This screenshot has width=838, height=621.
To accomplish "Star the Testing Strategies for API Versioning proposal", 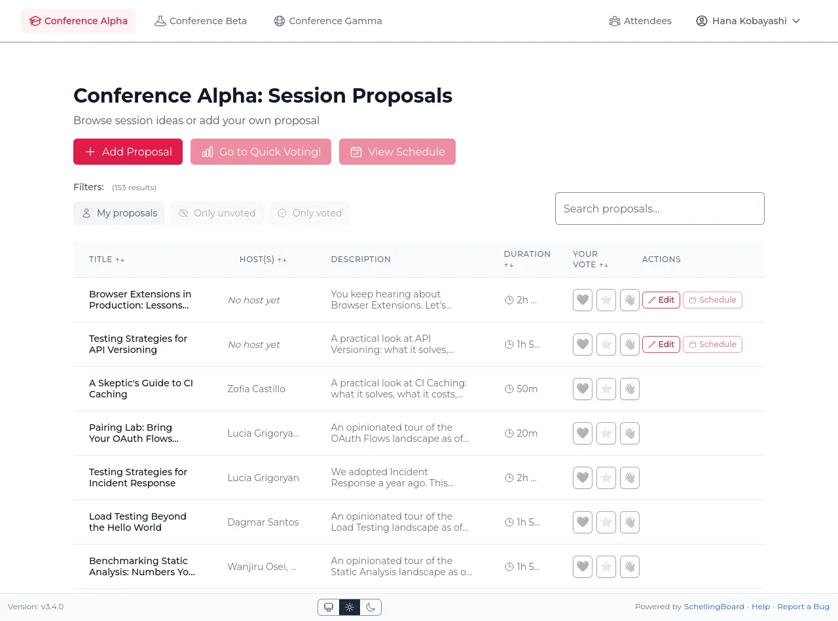I will [606, 344].
